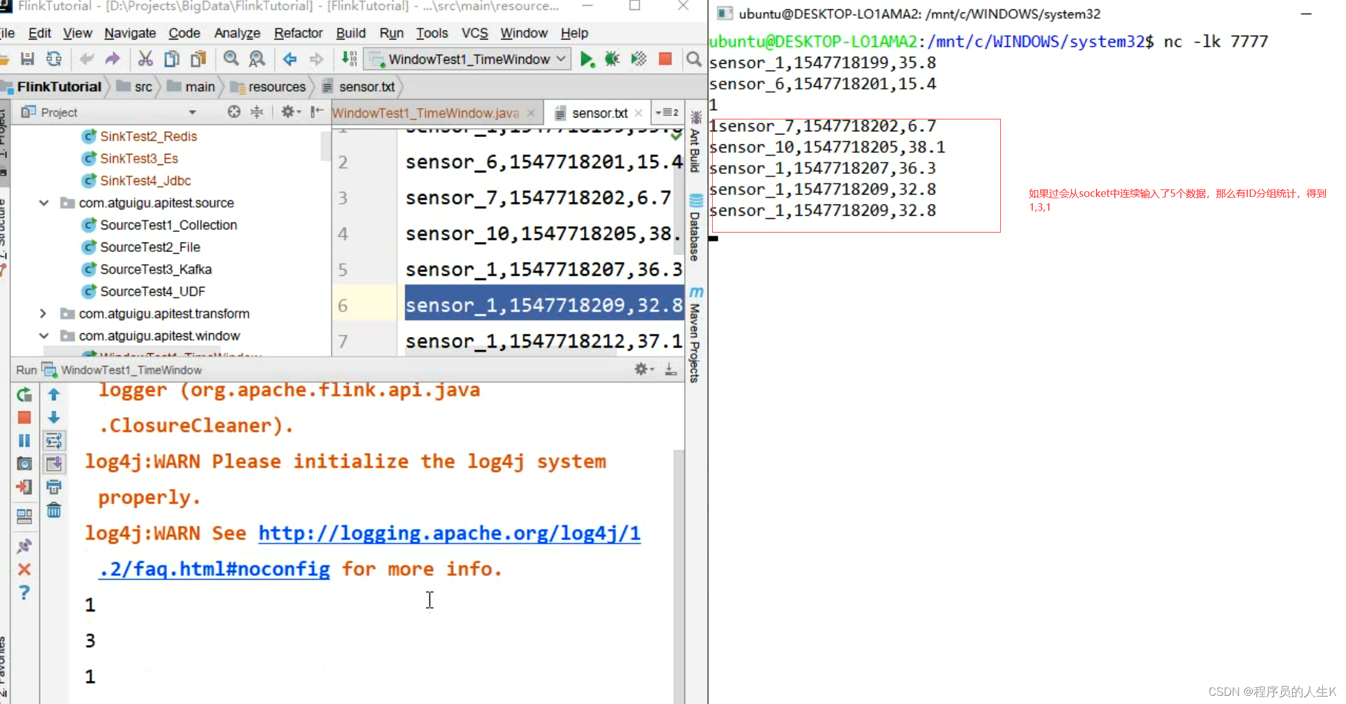
Task: Start the Debug bug icon
Action: point(612,59)
